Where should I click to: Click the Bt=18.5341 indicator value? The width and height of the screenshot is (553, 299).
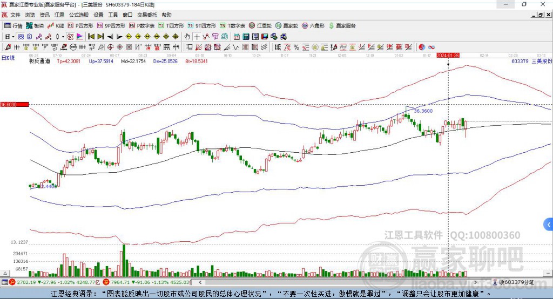click(x=197, y=62)
